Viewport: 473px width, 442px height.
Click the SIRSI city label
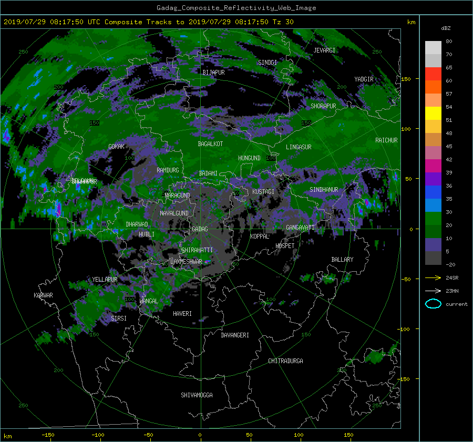pyautogui.click(x=119, y=318)
